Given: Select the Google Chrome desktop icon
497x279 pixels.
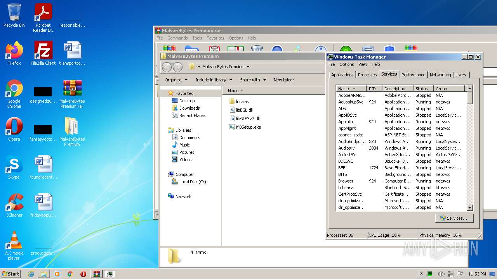Looking at the screenshot, I should [x=14, y=94].
